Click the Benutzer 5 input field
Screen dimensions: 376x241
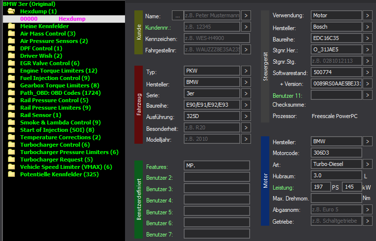tap(217, 211)
